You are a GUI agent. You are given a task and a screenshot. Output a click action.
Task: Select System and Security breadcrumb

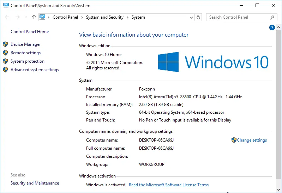tap(104, 17)
